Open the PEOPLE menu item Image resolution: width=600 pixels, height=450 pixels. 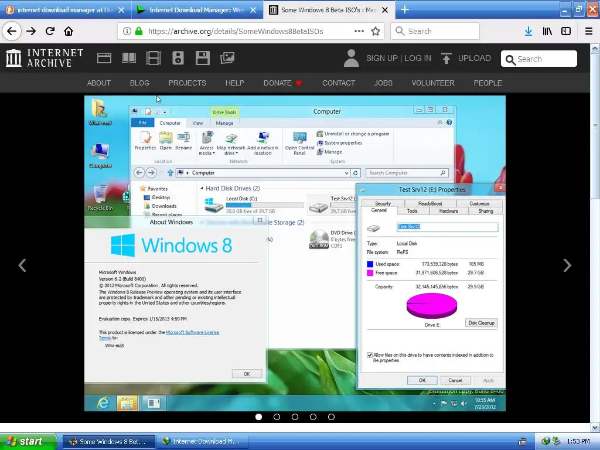[488, 83]
